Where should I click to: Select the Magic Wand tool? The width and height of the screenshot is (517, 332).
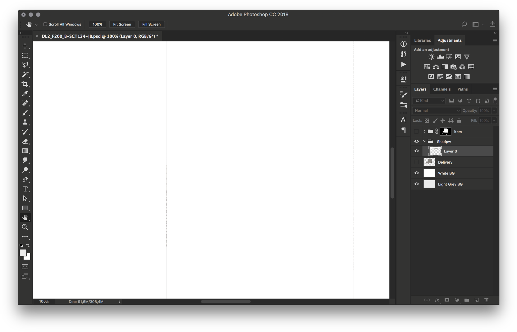25,74
